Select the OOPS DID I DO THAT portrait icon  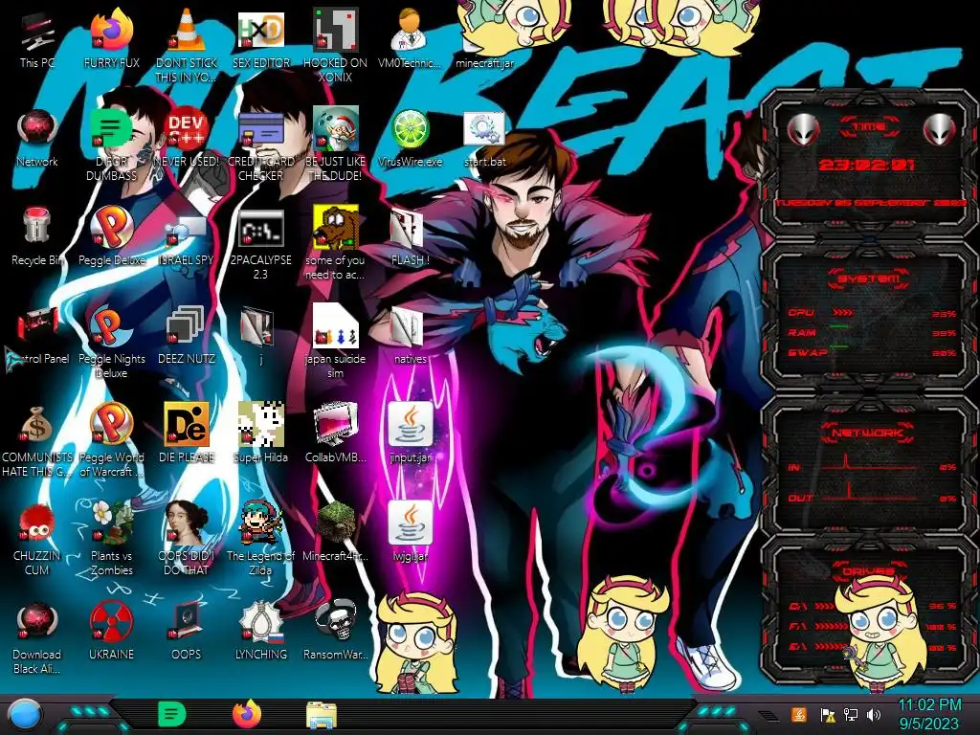point(187,523)
